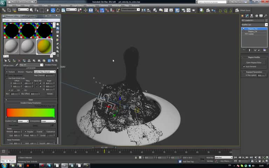Switch to the Utilities hammer panel
The image size is (269, 168).
[266, 16]
